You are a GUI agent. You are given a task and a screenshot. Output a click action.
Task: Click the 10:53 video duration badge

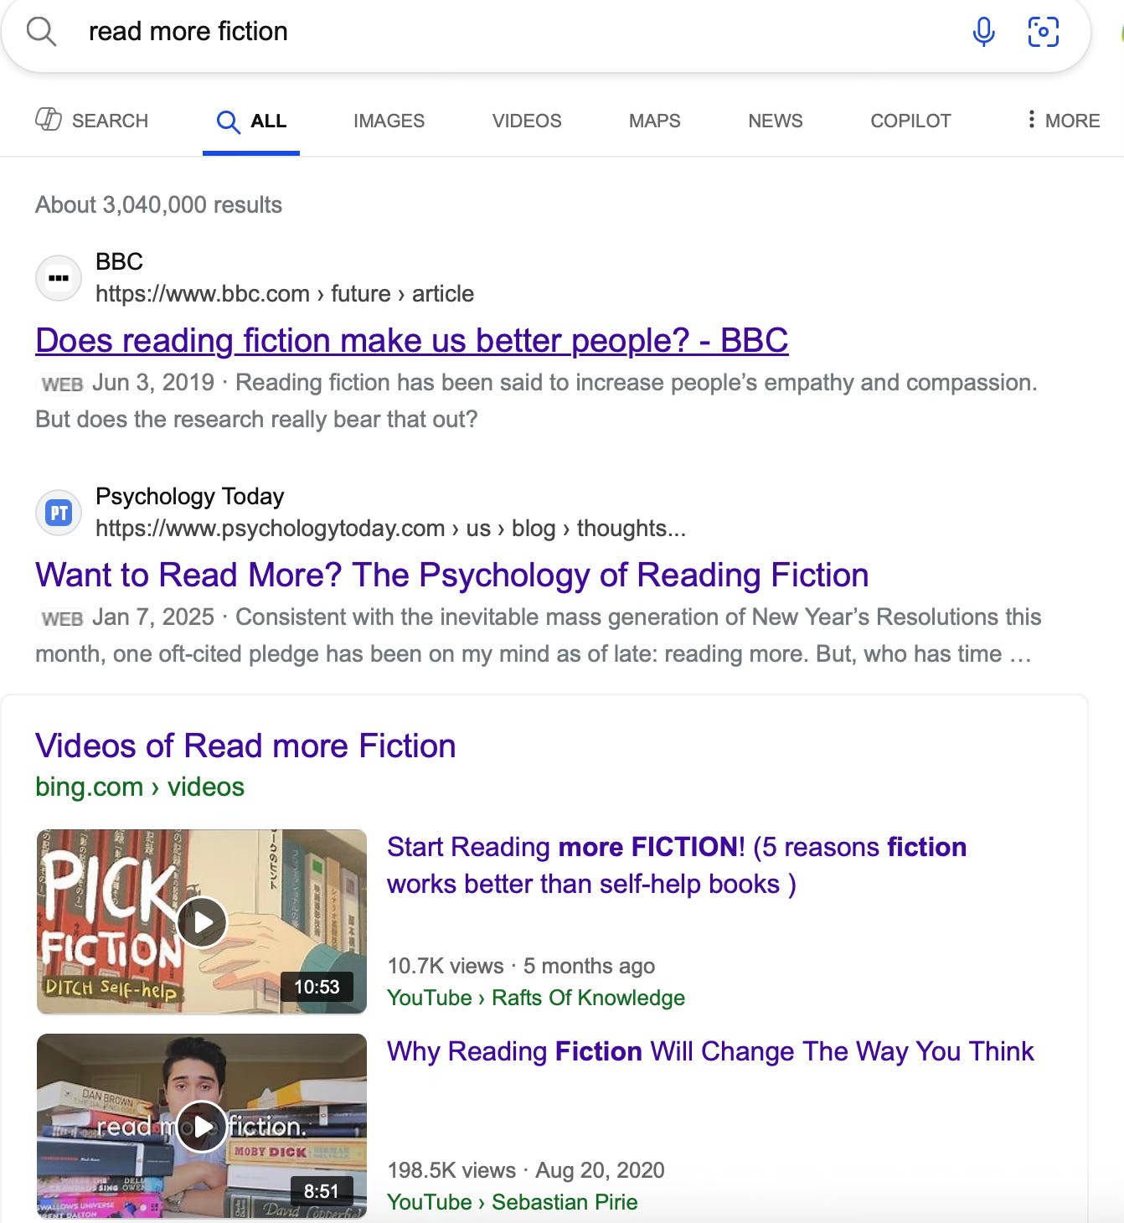click(x=317, y=987)
